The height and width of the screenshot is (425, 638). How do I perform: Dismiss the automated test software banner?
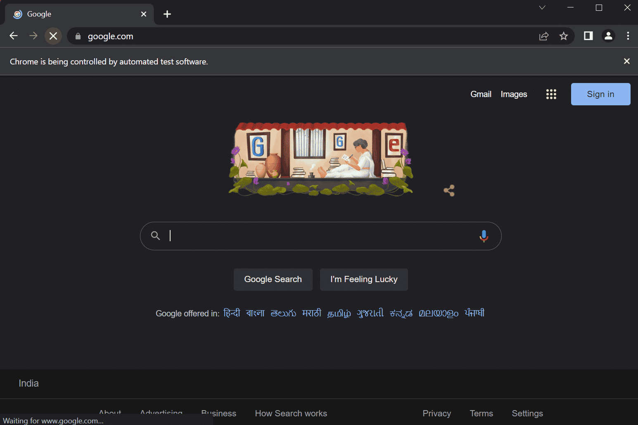[626, 61]
